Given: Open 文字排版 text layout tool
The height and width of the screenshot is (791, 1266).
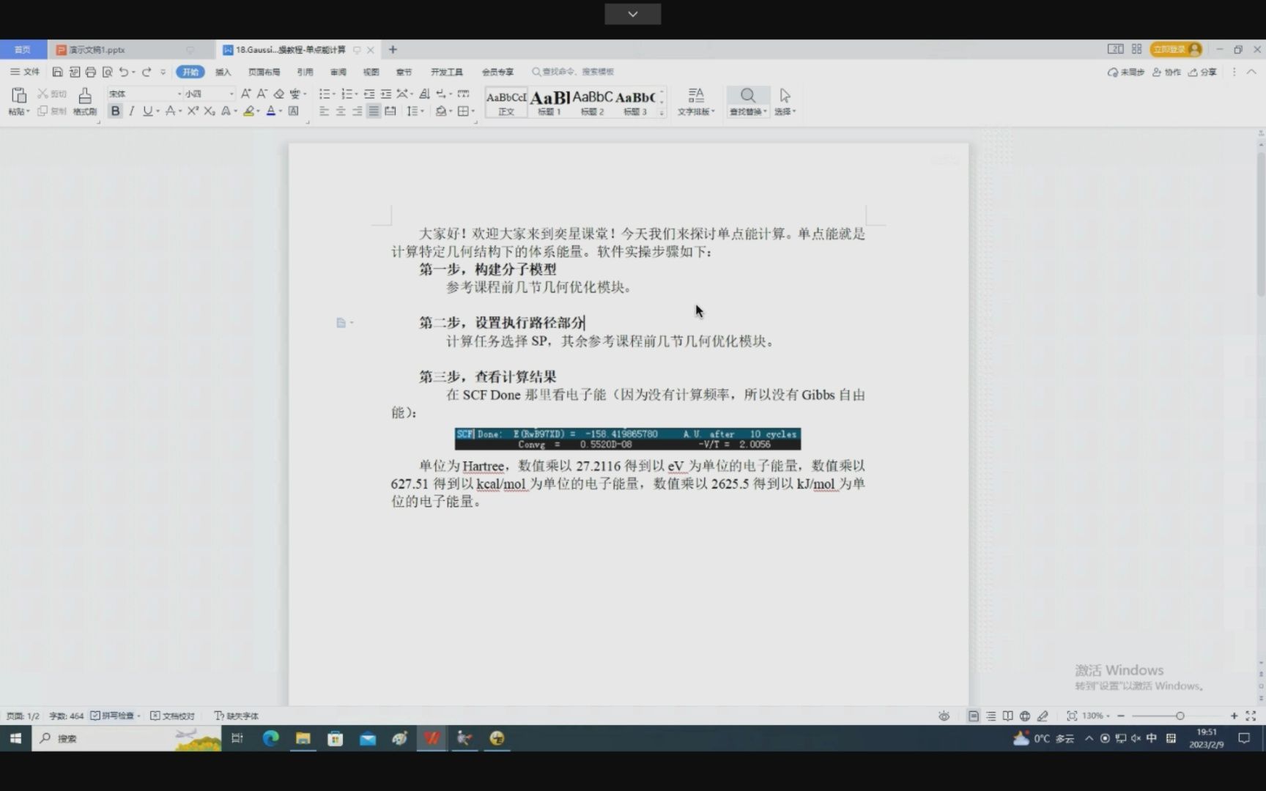Looking at the screenshot, I should (695, 103).
